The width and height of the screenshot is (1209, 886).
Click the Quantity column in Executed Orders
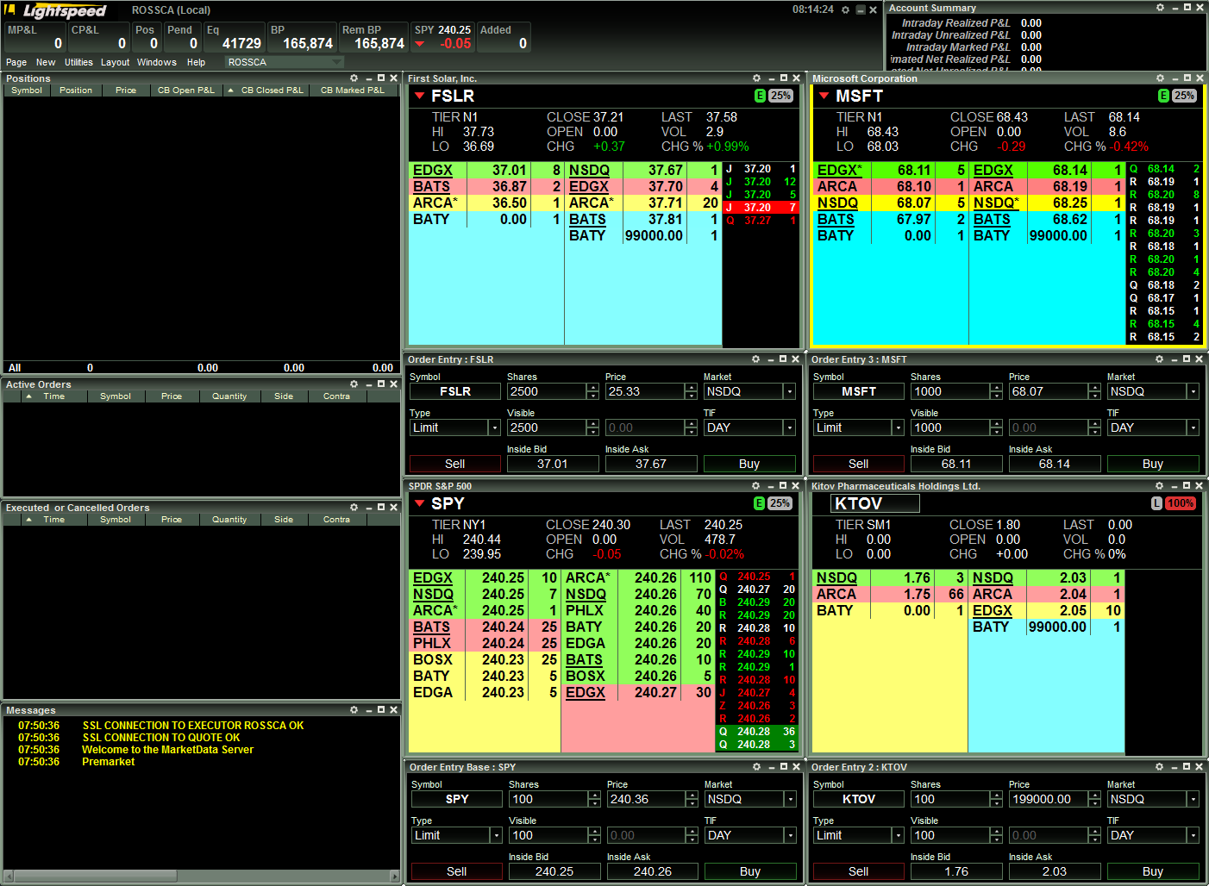point(229,520)
